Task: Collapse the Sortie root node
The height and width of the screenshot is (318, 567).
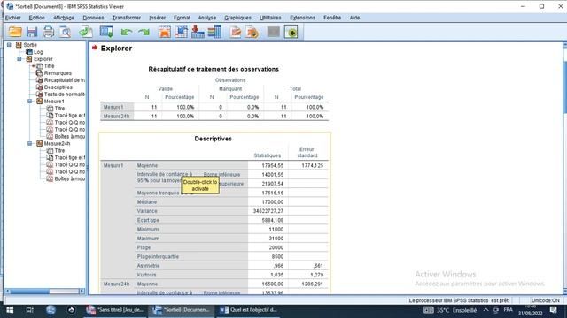Action: pyautogui.click(x=9, y=45)
